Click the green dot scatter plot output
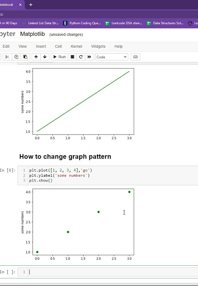This screenshot has width=198, height=286. (x=78, y=224)
